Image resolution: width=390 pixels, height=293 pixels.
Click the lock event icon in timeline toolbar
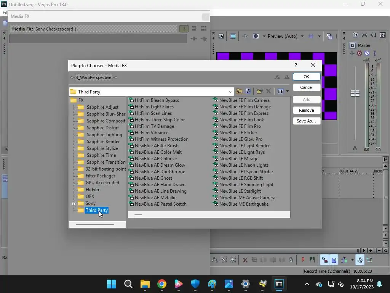[291, 260]
